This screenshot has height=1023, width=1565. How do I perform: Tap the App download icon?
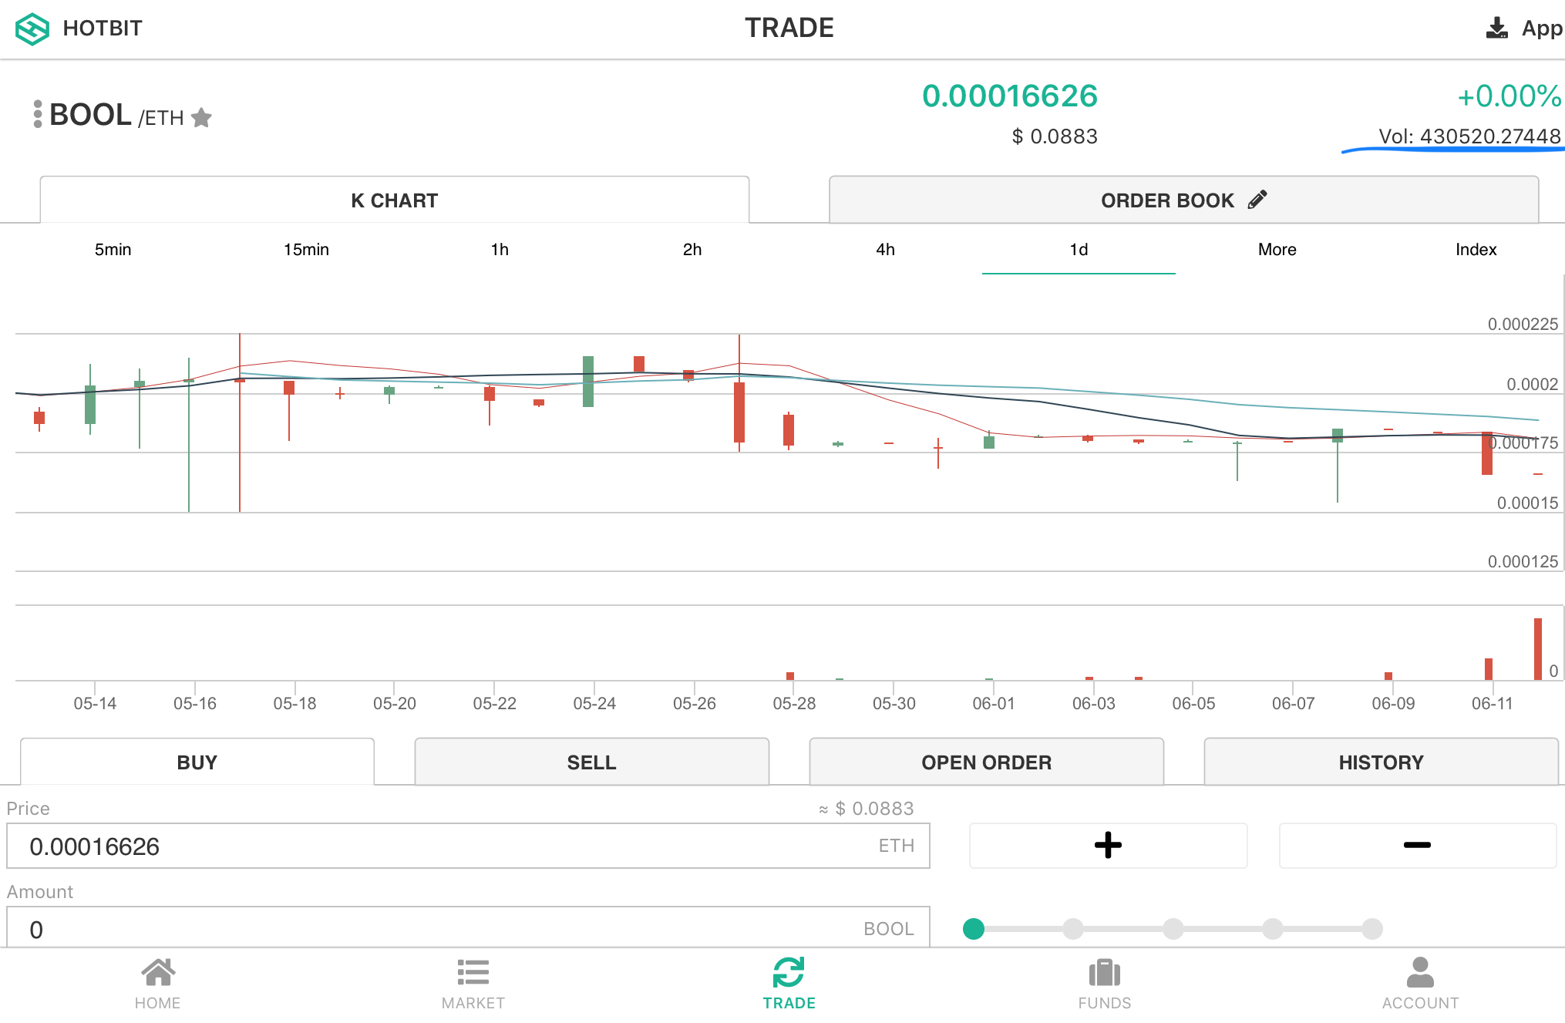[x=1496, y=29]
